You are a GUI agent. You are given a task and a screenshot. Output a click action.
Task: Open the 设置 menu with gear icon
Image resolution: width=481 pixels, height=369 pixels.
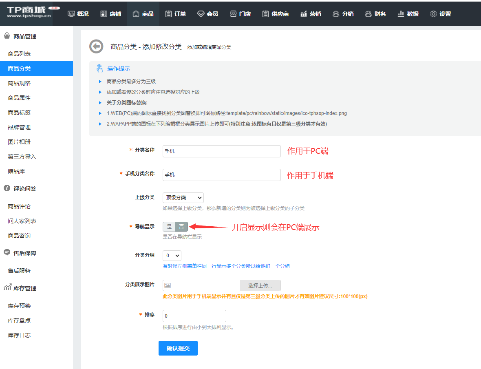(x=441, y=14)
